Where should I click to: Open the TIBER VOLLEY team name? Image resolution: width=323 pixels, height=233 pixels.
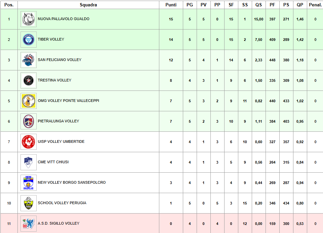click(x=51, y=40)
